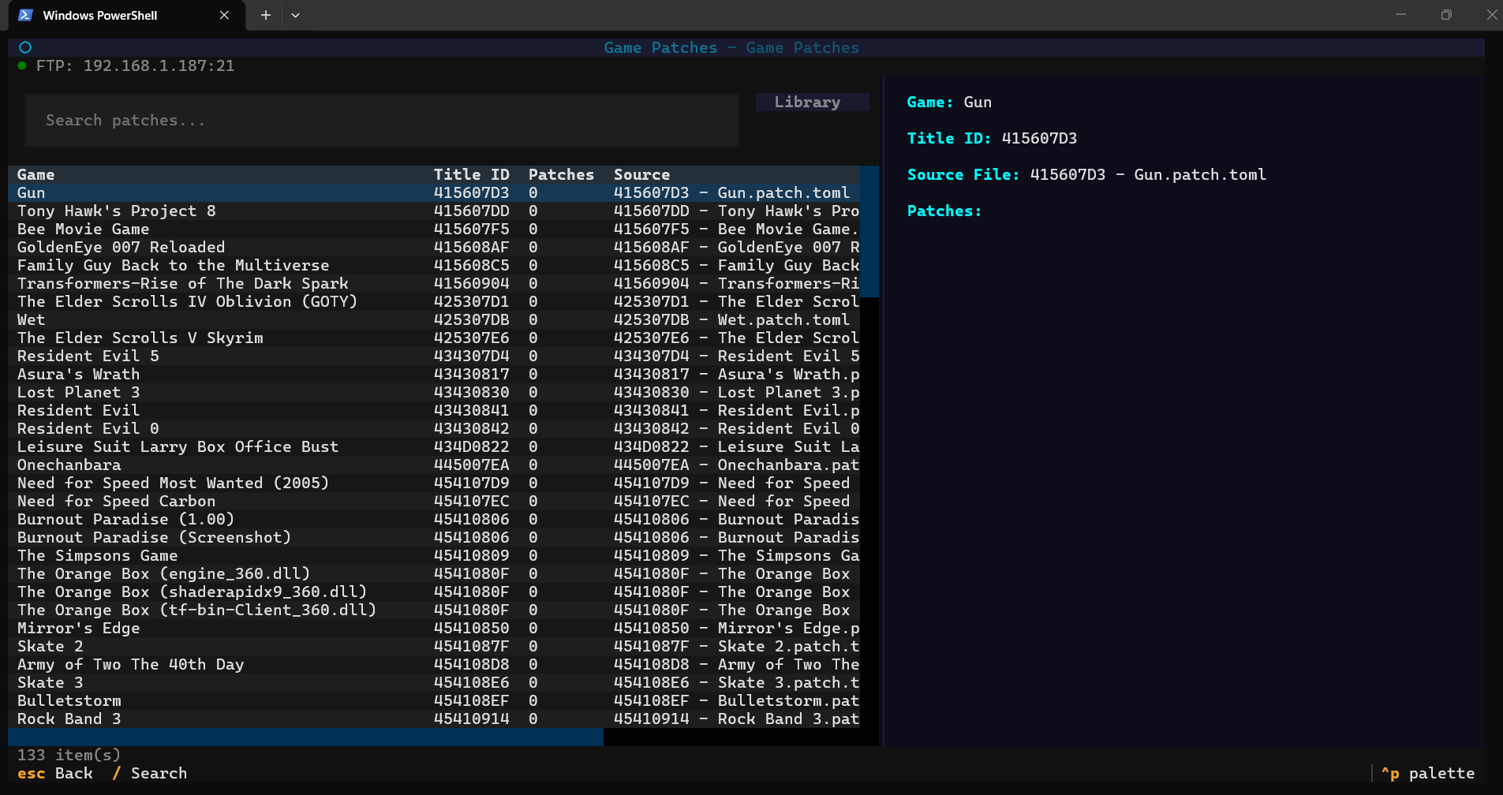Focus the Search patches input field
1503x795 pixels.
point(382,121)
